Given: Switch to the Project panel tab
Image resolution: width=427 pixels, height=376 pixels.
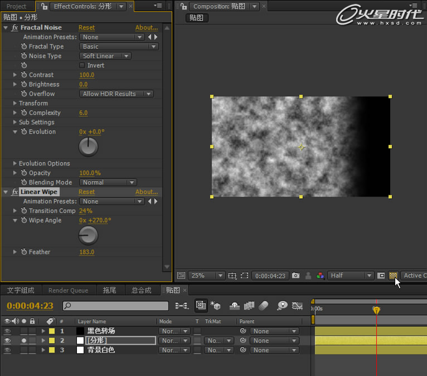Looking at the screenshot, I should tap(17, 7).
